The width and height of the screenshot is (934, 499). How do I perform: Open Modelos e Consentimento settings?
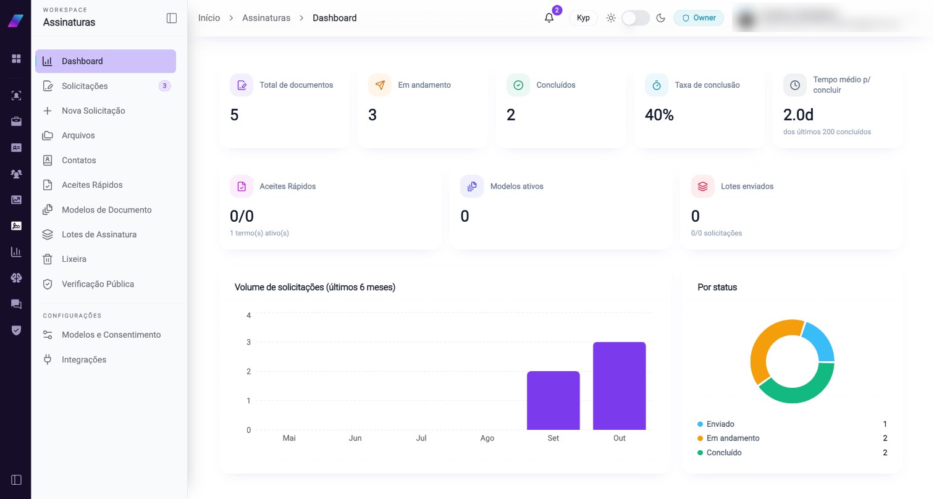(106, 335)
